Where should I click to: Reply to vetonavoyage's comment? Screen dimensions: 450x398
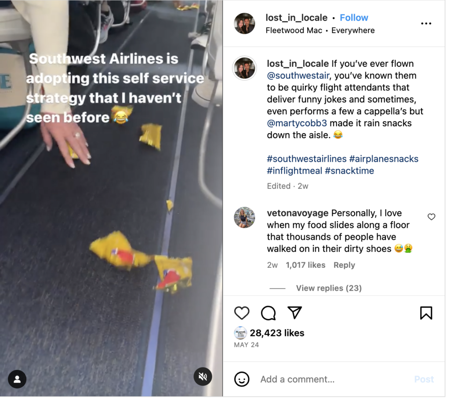pos(344,265)
